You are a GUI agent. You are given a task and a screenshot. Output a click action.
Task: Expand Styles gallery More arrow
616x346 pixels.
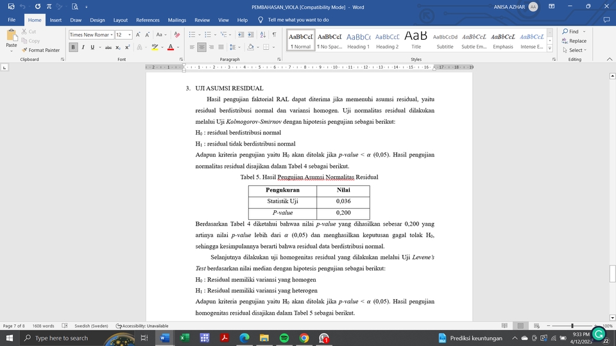click(x=550, y=49)
